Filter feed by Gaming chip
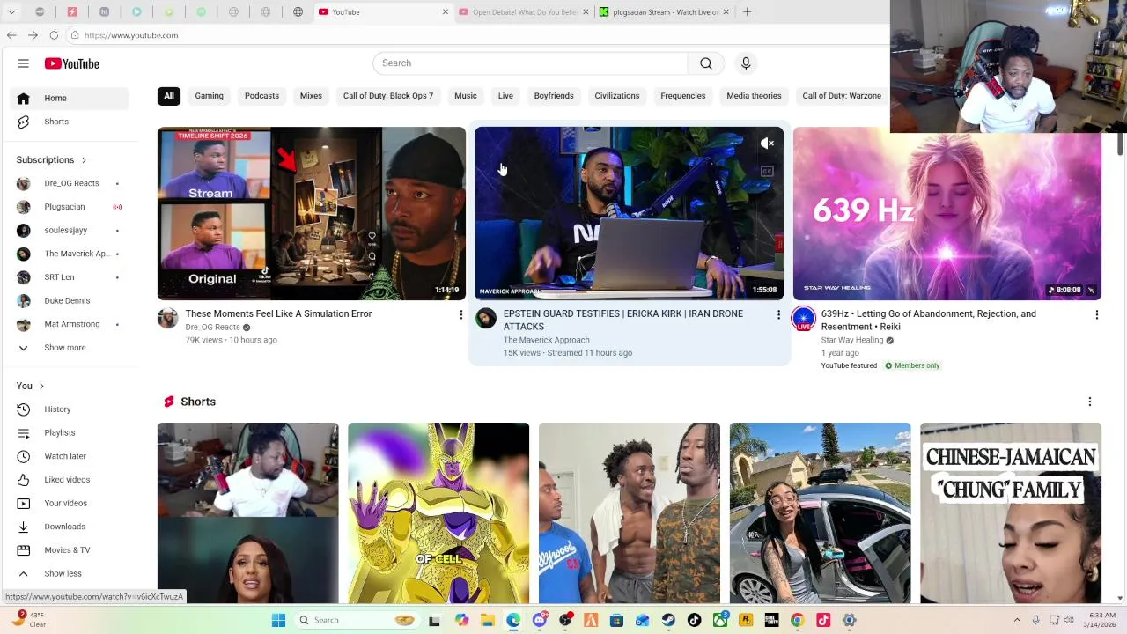The image size is (1127, 634). [x=209, y=96]
